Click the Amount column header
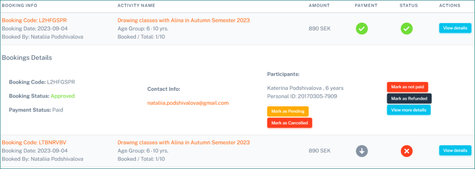 pos(319,5)
